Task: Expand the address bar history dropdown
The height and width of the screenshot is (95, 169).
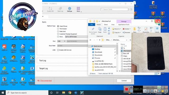Action: [x=126, y=40]
